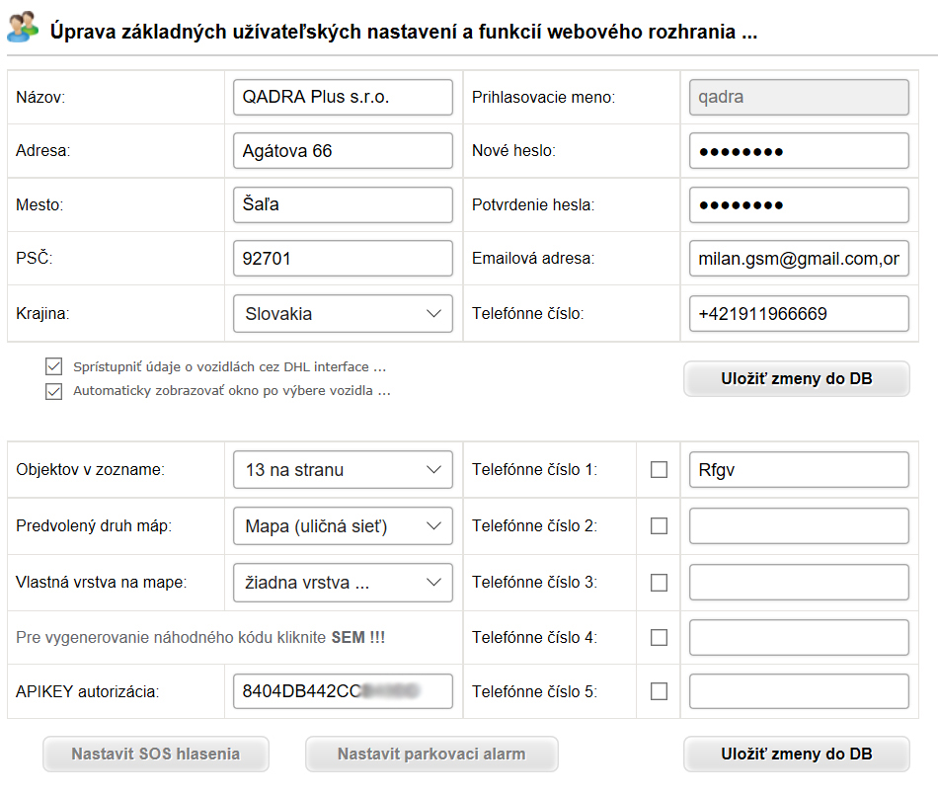The image size is (938, 796).
Task: Toggle the DHL interface data checkbox
Action: point(54,366)
